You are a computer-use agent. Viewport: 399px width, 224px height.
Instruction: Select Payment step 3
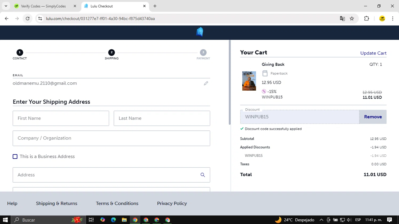pos(203,54)
